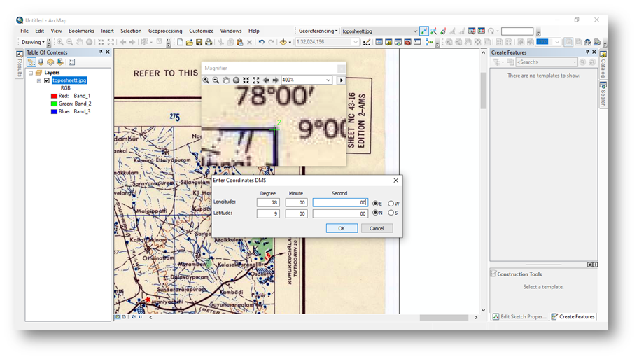Collapse the Layers group
This screenshot has height=359, width=637.
tap(31, 73)
